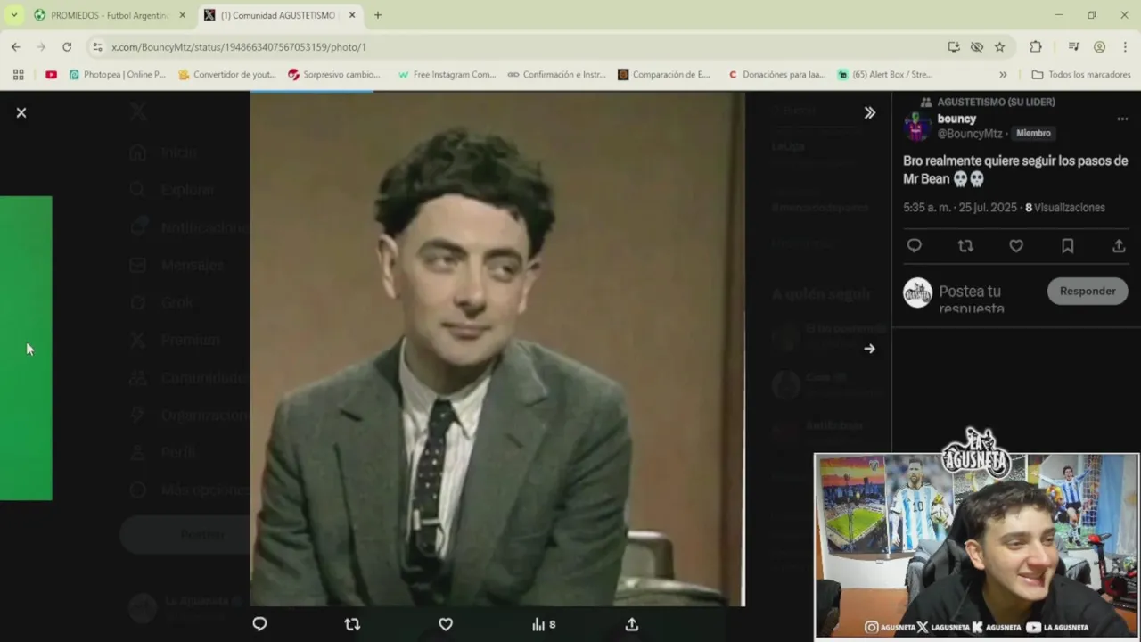Reload the page
This screenshot has height=642, width=1141.
(67, 47)
